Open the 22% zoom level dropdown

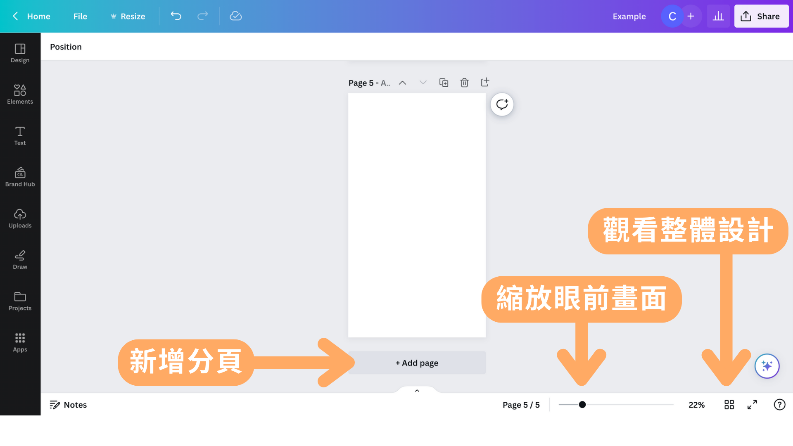[x=696, y=405]
